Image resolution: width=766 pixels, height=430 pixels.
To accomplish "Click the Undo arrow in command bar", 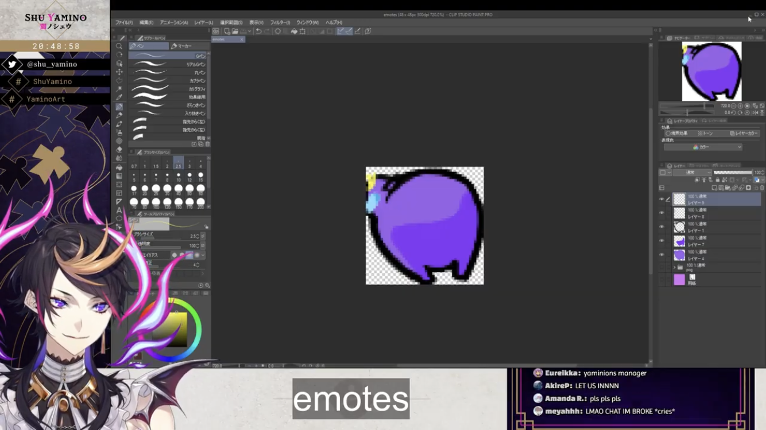I will tap(258, 31).
